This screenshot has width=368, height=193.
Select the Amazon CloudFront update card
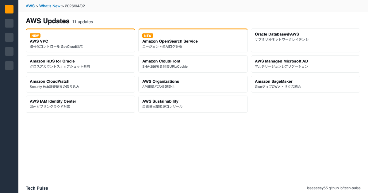tap(193, 64)
